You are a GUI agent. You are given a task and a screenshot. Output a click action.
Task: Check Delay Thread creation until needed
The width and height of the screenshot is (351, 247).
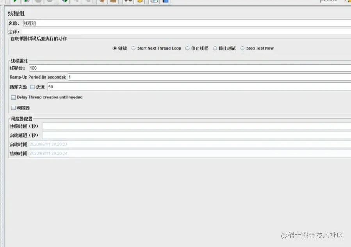[x=13, y=97]
